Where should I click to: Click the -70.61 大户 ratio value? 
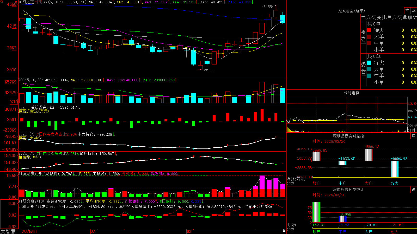371,225
